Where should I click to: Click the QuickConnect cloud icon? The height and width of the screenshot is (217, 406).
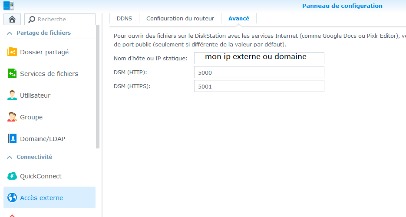click(12, 176)
